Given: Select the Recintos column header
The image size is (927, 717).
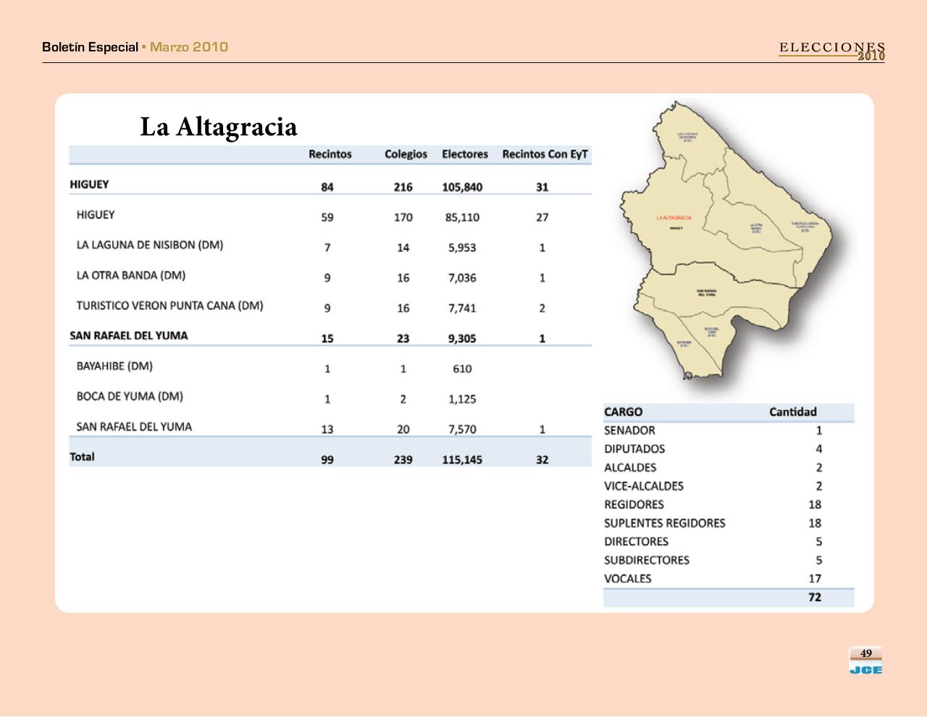Looking at the screenshot, I should [330, 154].
